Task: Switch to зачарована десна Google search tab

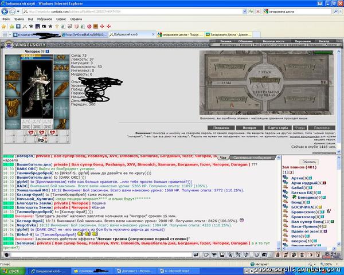Action: point(181,34)
